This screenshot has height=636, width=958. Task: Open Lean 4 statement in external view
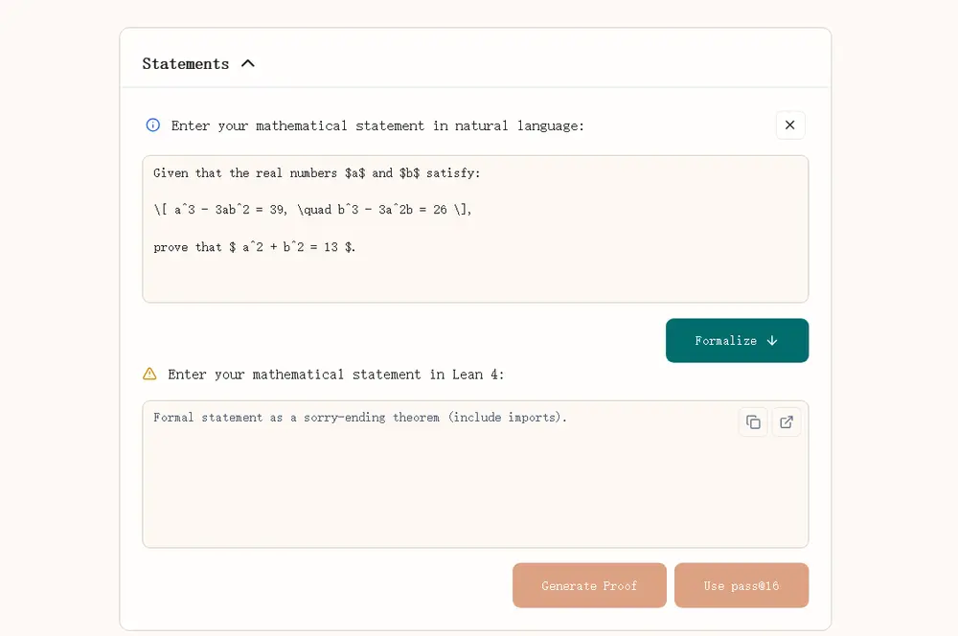tap(787, 422)
